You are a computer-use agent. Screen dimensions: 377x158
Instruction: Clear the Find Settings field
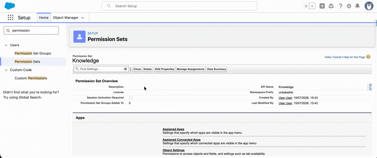tap(125, 69)
